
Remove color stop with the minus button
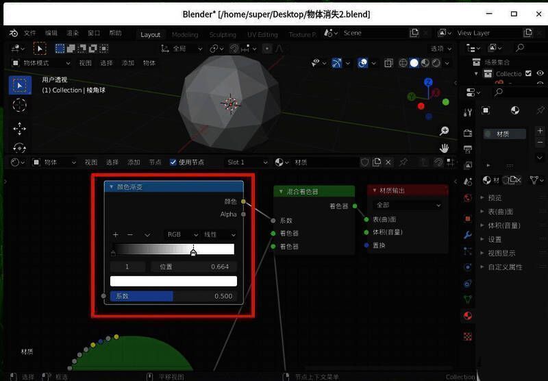pyautogui.click(x=130, y=234)
